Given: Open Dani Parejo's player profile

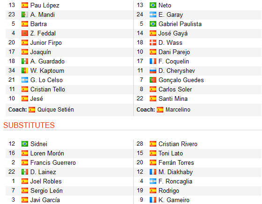Looking at the screenshot, I should [x=174, y=52].
